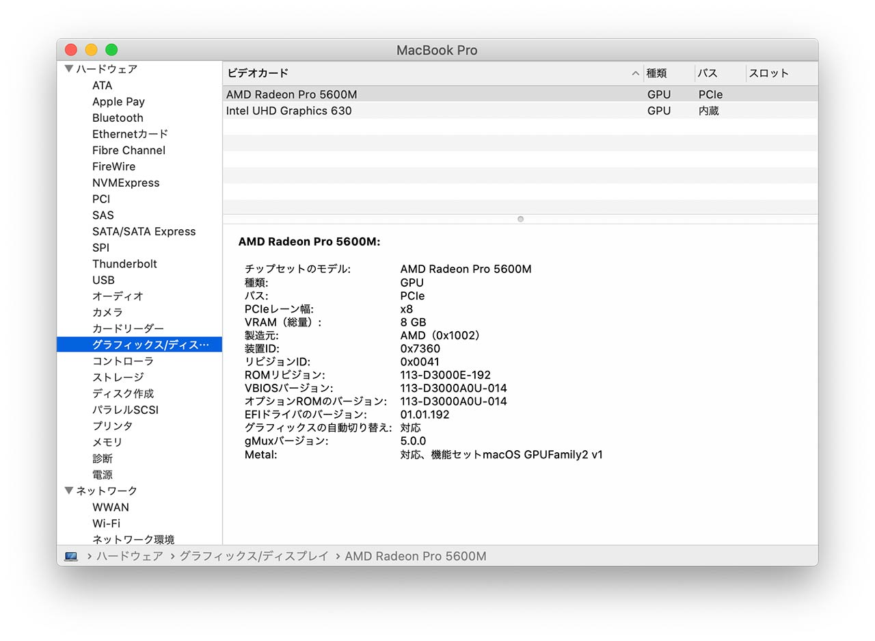Screen dimensions: 875x641
Task: Select Wi-Fi under ネットワーク
Action: (x=106, y=523)
